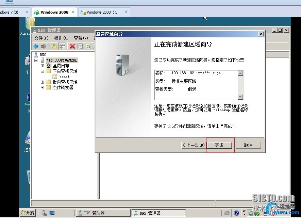Click 完成 to finish the wizard
Screen dimensions: 301x218
point(219,145)
